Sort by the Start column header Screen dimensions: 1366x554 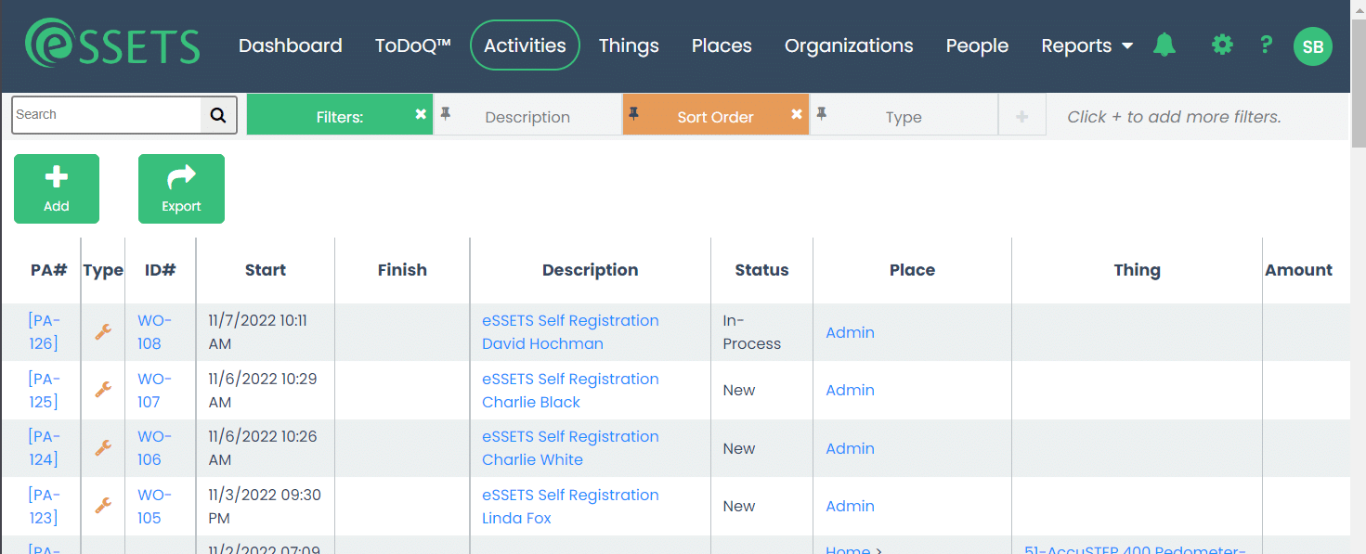(x=266, y=270)
